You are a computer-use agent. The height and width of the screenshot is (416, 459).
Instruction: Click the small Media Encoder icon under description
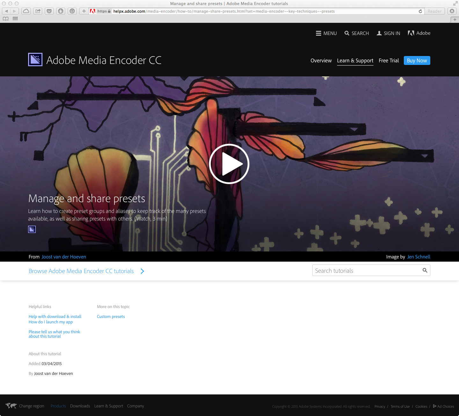pos(32,229)
